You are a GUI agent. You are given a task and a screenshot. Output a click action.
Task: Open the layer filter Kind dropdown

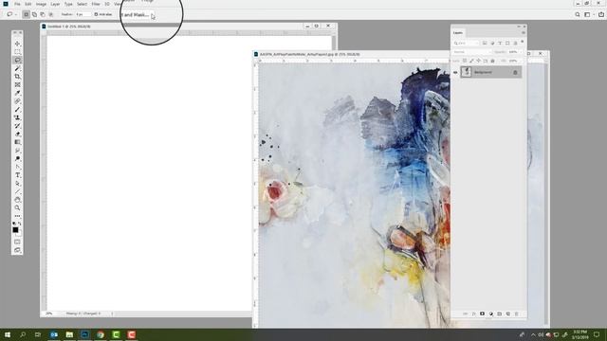[466, 43]
